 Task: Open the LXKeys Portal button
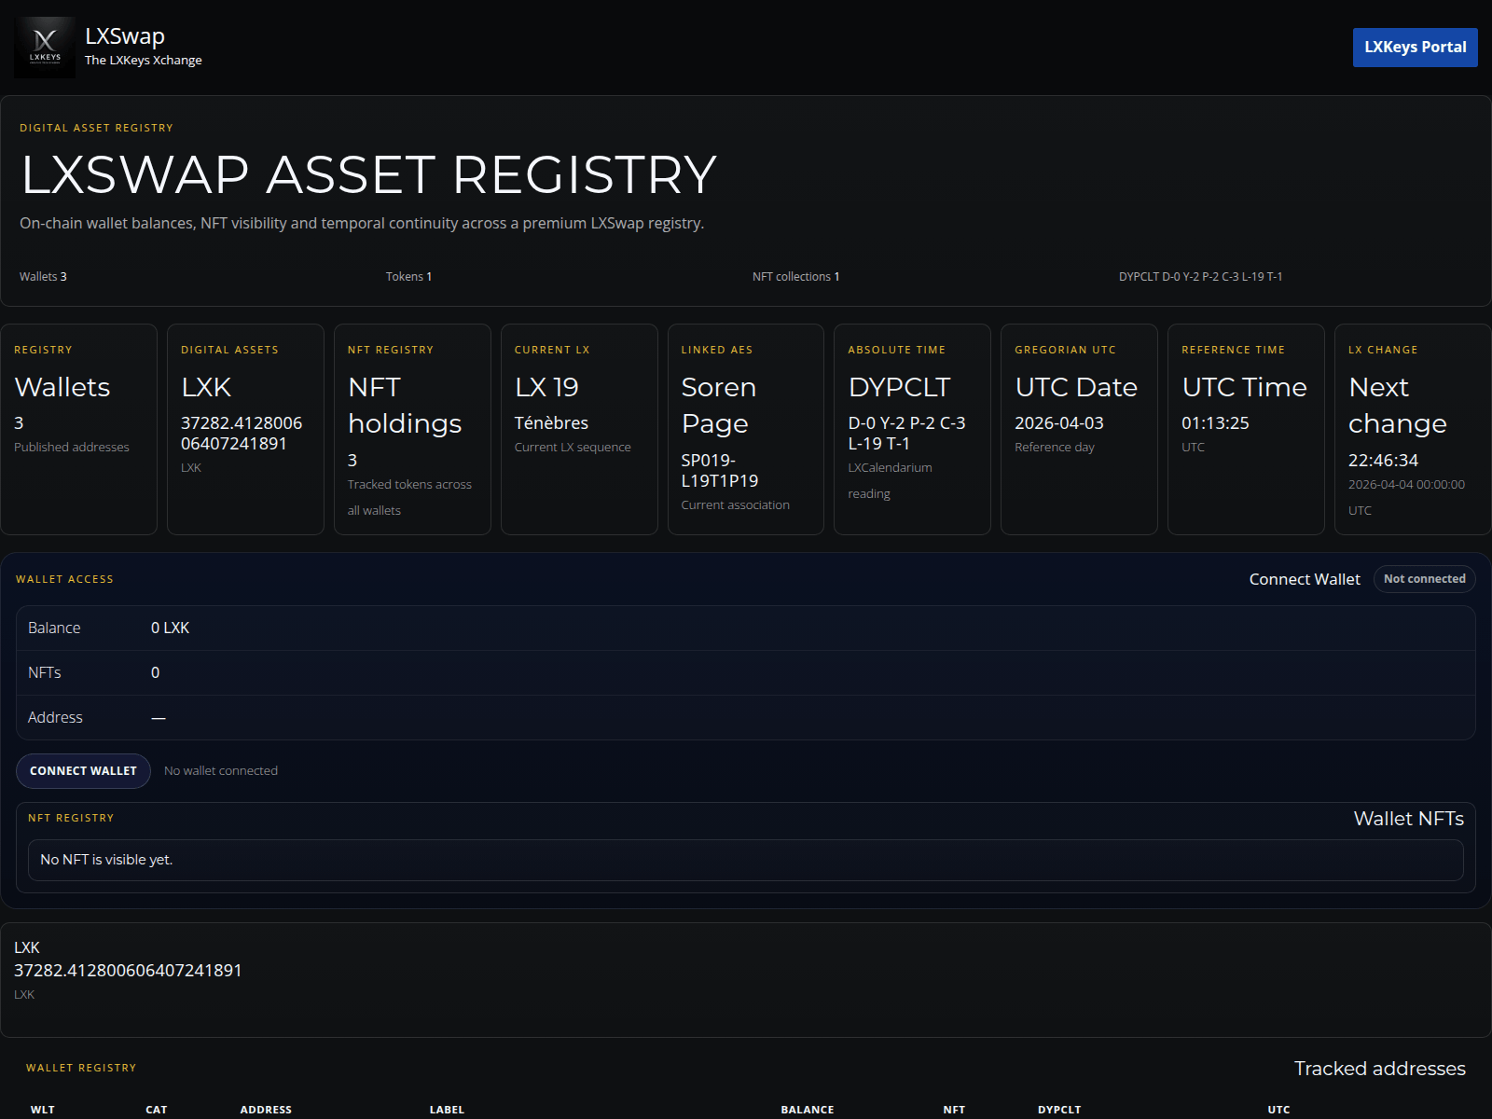pyautogui.click(x=1415, y=48)
